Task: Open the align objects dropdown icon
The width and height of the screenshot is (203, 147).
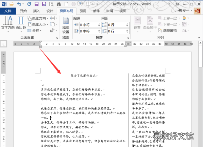Action: 186,18
